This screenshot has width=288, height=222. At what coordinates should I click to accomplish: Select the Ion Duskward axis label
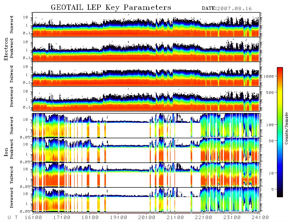(12, 149)
